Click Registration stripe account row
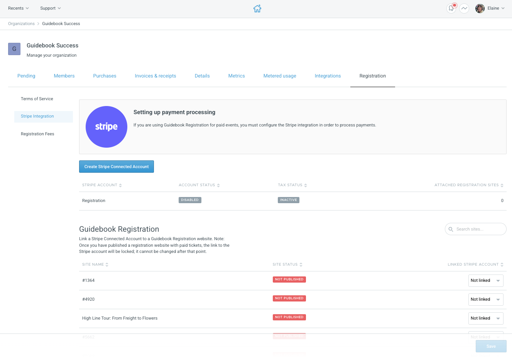Viewport: 512px width, 357px height. (293, 201)
